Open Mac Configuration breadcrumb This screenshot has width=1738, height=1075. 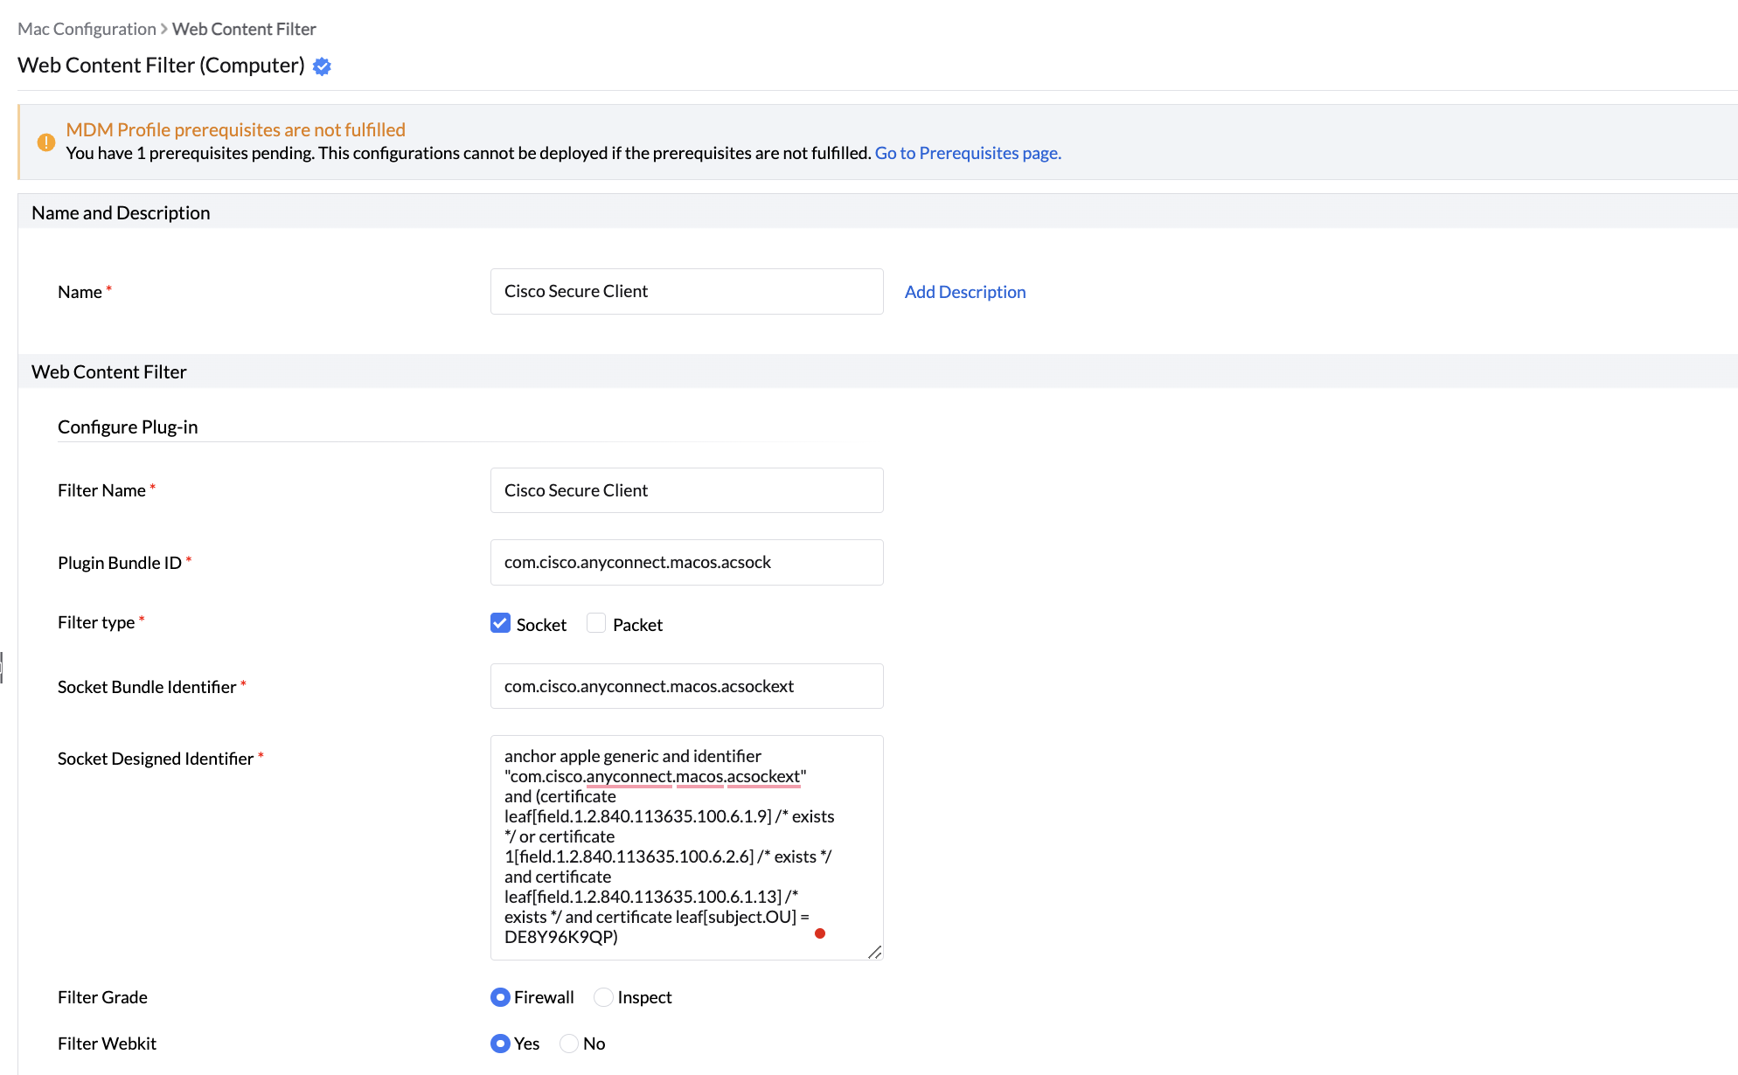coord(87,29)
